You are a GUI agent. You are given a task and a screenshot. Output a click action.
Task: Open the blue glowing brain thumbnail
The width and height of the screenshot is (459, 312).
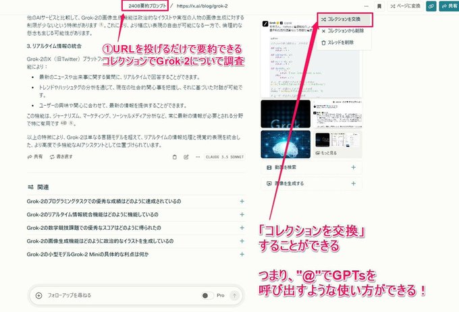[x=286, y=144]
